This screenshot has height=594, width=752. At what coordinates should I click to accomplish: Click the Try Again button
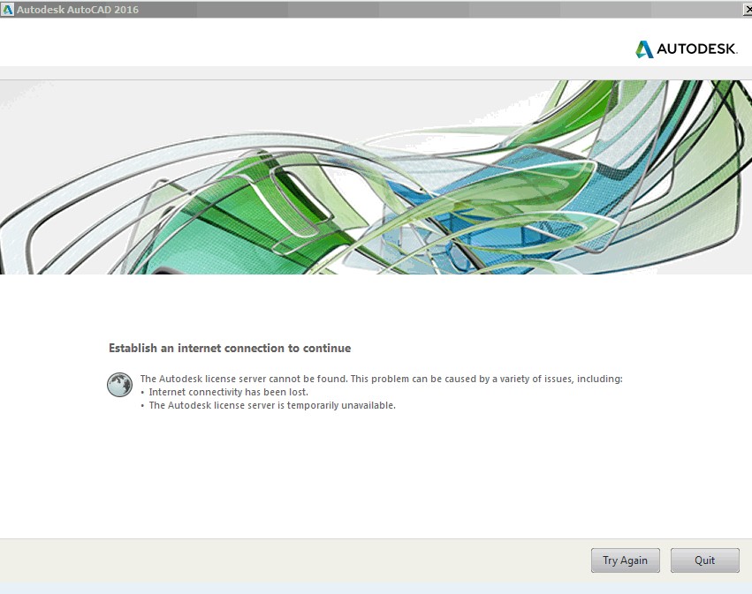tap(626, 560)
